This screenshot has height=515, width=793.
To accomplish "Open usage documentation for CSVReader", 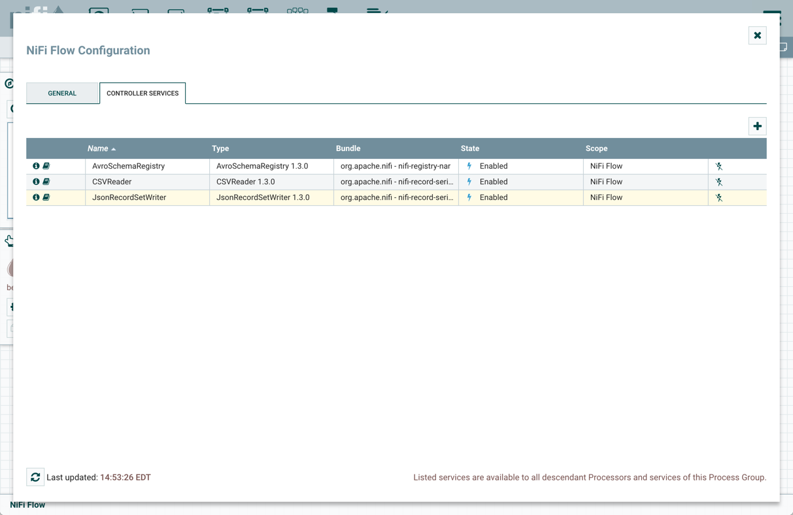I will (x=46, y=182).
